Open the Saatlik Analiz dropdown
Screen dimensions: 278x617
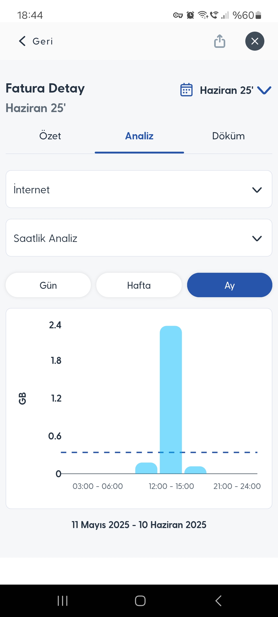tap(139, 238)
